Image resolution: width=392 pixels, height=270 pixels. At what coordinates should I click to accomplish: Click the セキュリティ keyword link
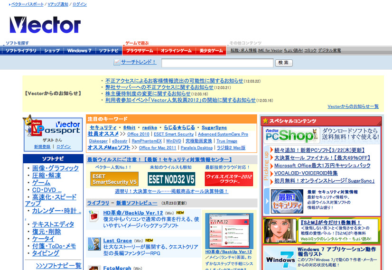[103, 128]
